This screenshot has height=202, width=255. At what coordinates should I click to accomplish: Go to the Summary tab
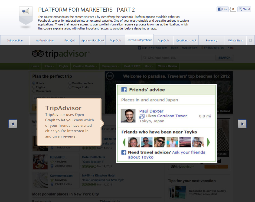[211, 41]
